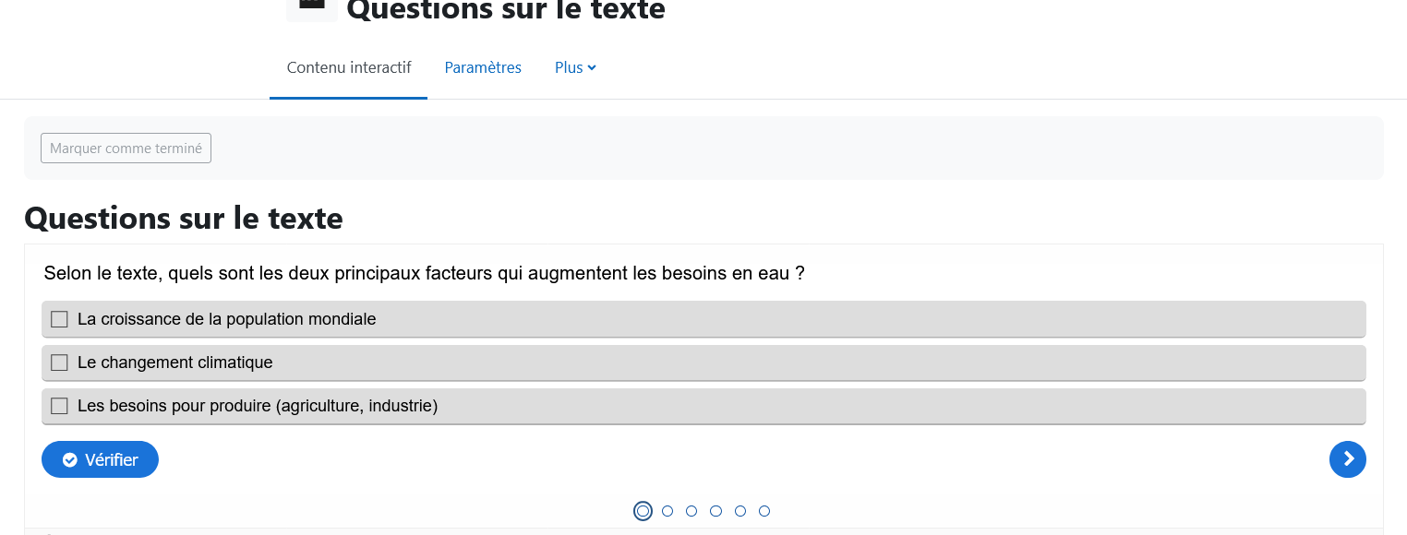The width and height of the screenshot is (1407, 535).
Task: Expand the Plus dropdown menu
Action: point(575,67)
